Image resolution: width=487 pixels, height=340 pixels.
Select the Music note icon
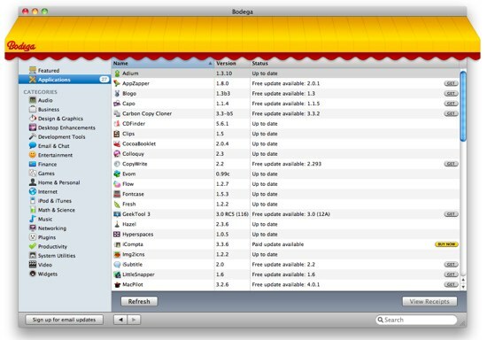tap(33, 219)
